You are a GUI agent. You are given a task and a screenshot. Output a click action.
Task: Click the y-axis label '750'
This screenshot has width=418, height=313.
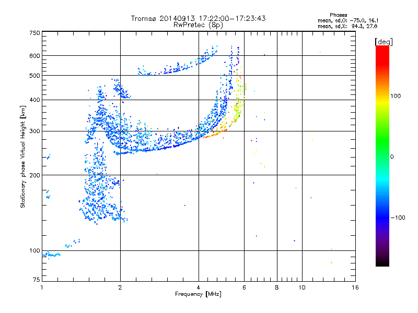pyautogui.click(x=34, y=33)
